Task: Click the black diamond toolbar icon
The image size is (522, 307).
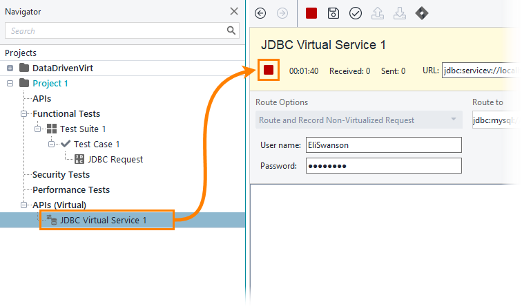Action: (422, 13)
